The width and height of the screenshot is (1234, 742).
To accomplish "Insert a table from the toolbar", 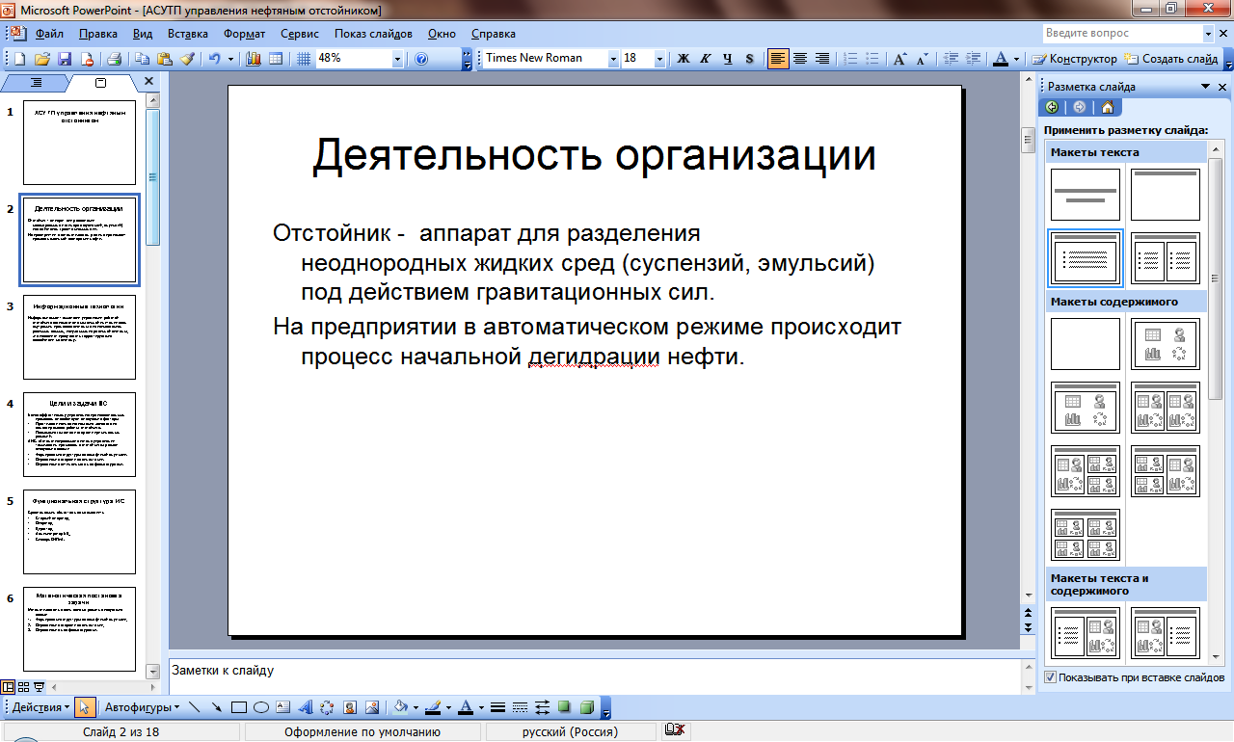I will click(x=276, y=59).
